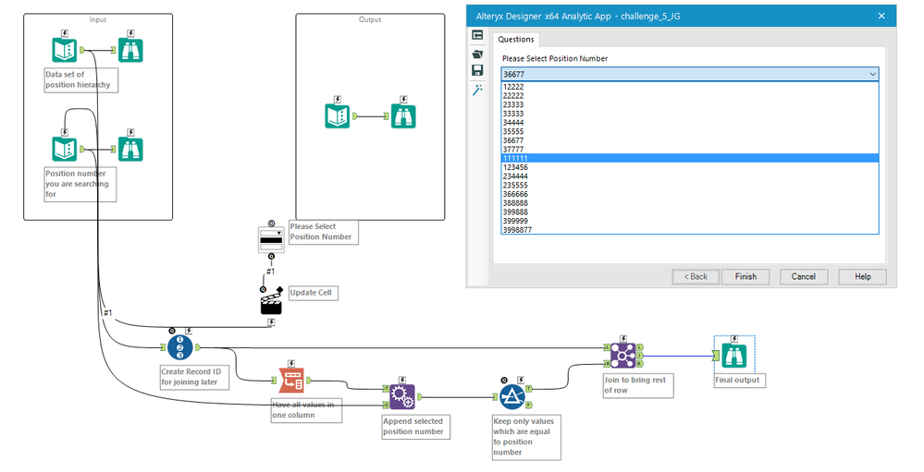Select the Transpose tool for one column values
The image size is (924, 472).
(x=291, y=381)
